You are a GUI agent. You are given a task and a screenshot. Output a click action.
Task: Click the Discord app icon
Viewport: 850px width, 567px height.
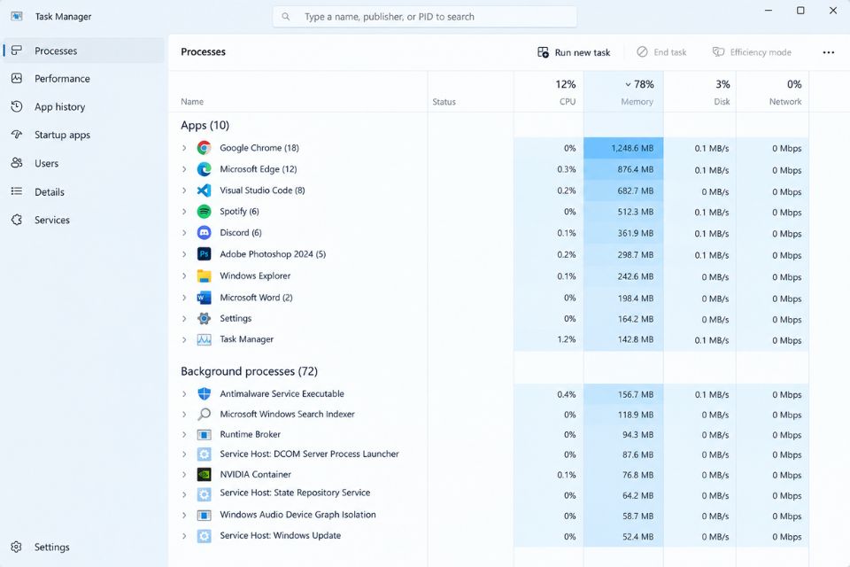(204, 233)
